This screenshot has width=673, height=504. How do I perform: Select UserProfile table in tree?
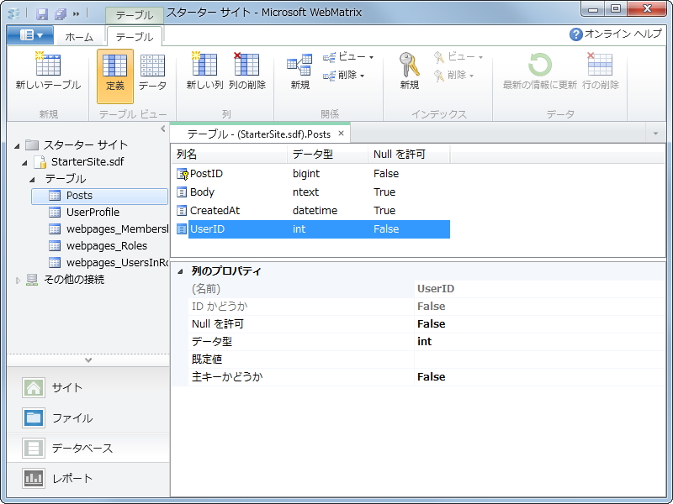tap(93, 213)
